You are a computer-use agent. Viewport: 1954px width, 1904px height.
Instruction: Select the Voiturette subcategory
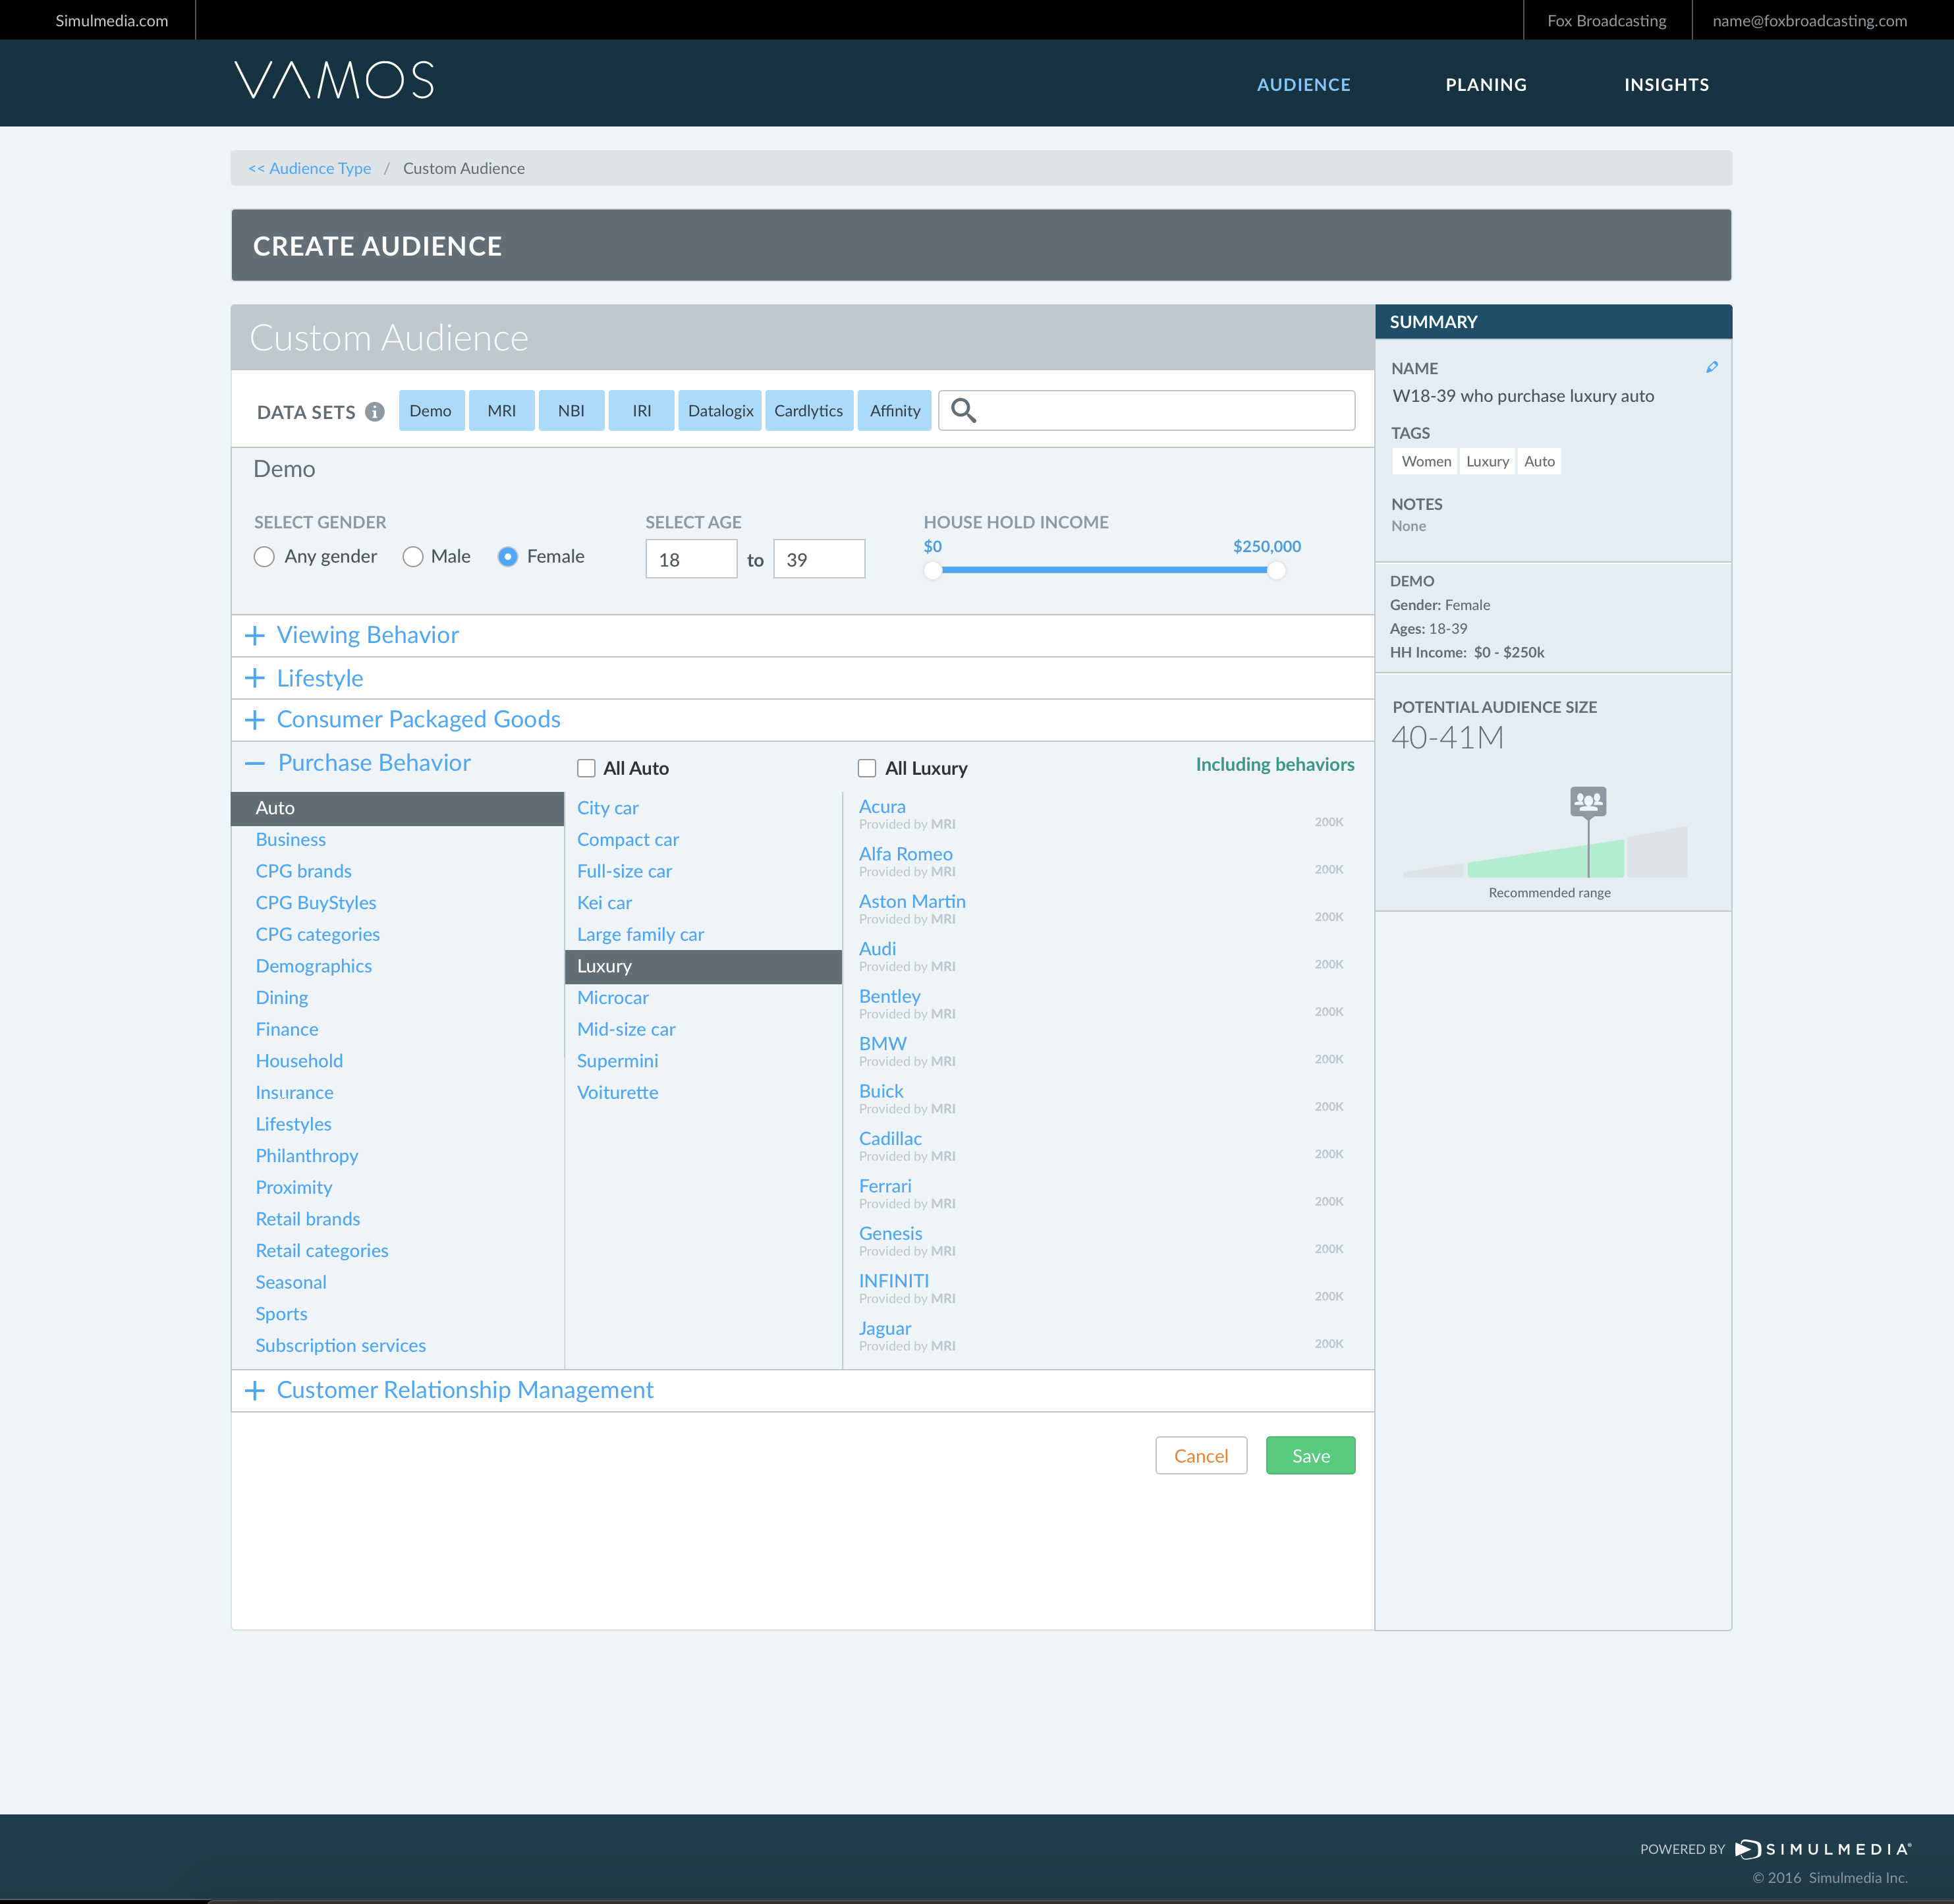(x=617, y=1092)
